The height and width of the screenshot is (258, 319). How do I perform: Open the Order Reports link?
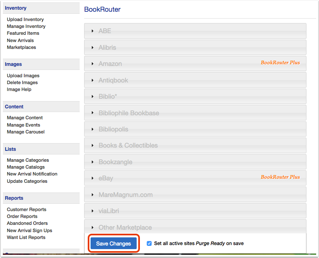coord(22,216)
